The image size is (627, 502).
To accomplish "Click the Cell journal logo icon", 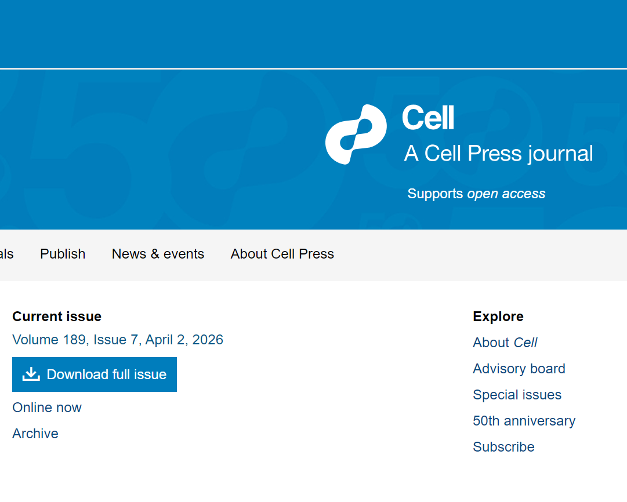I will coord(356,134).
